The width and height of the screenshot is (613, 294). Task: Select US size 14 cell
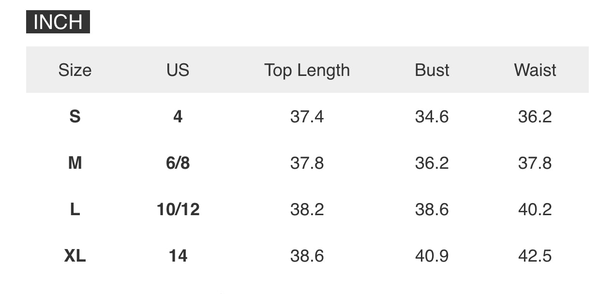point(178,256)
